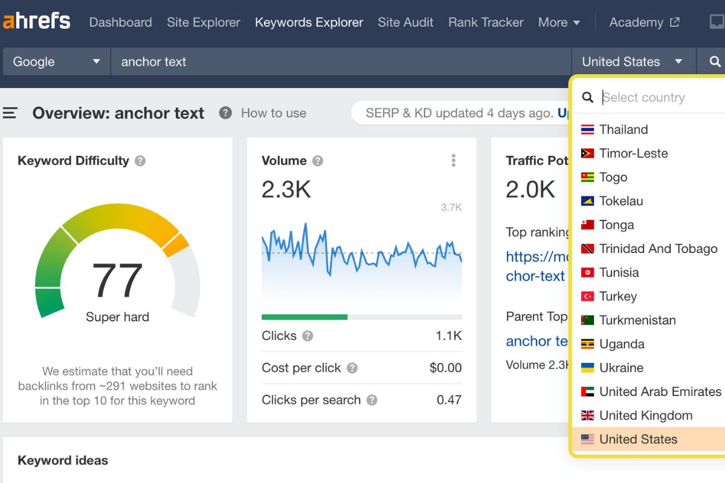Click the green clicks progress bar
The image size is (725, 483).
pos(304,317)
